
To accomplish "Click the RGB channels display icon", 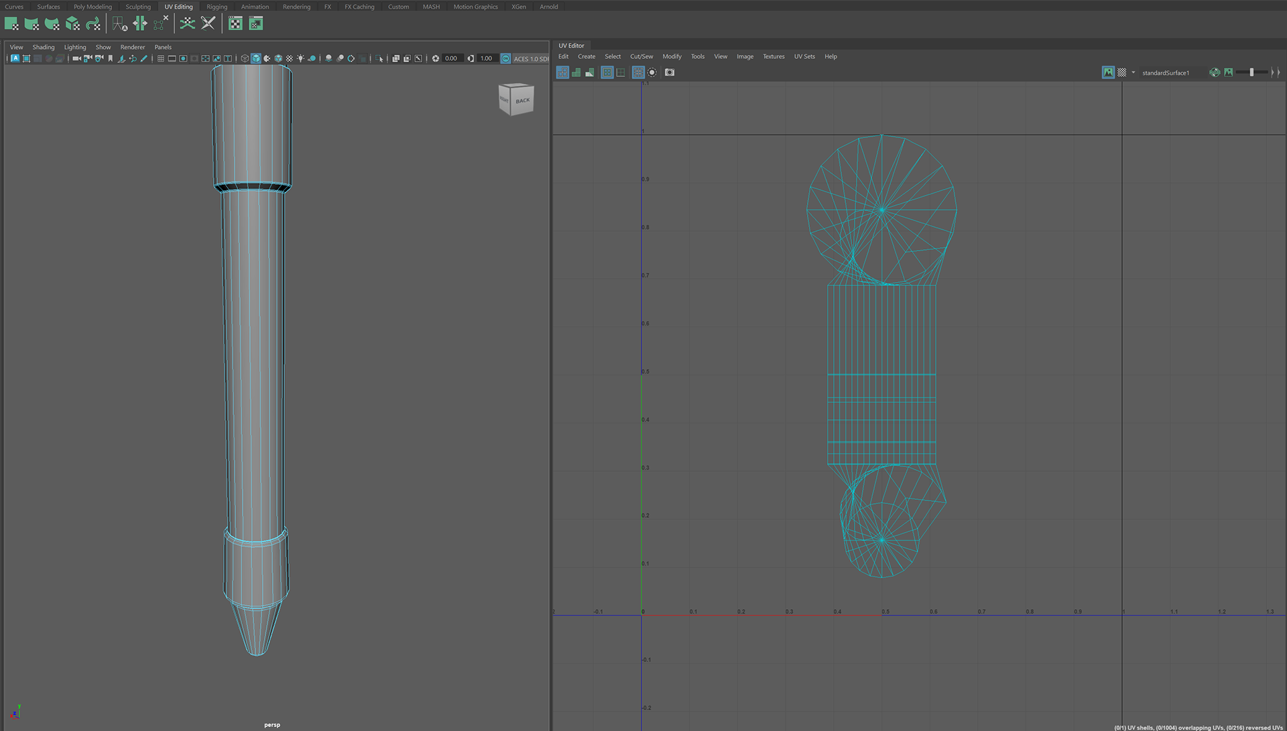I will click(1215, 72).
